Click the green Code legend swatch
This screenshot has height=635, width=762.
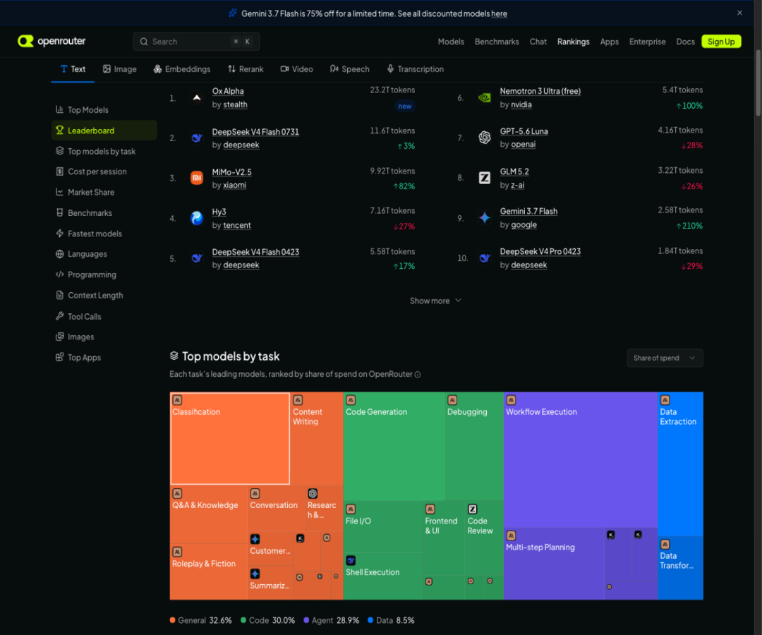243,620
